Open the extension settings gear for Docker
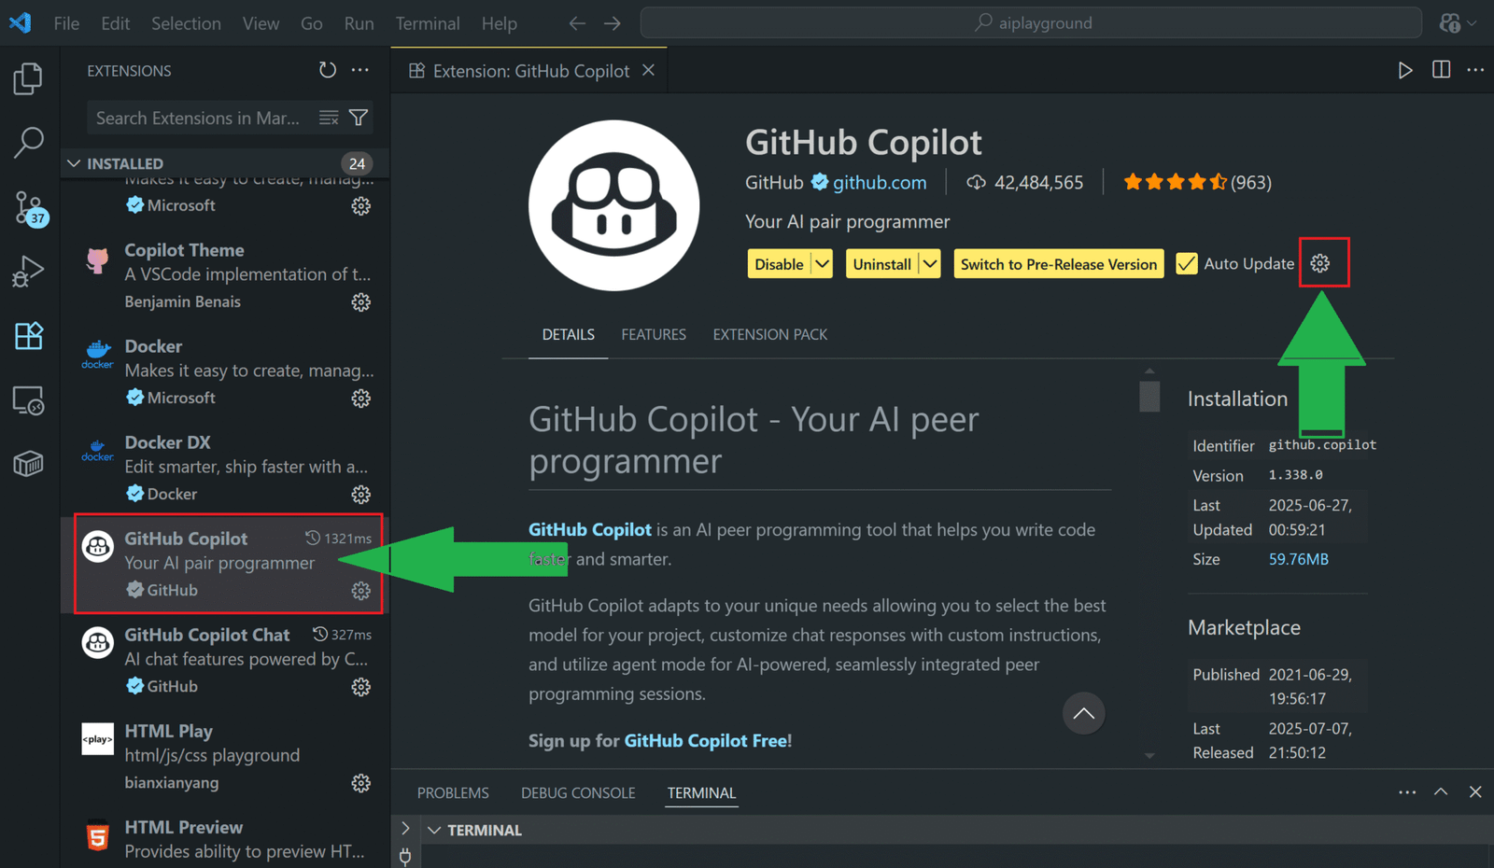1494x868 pixels. click(x=361, y=399)
